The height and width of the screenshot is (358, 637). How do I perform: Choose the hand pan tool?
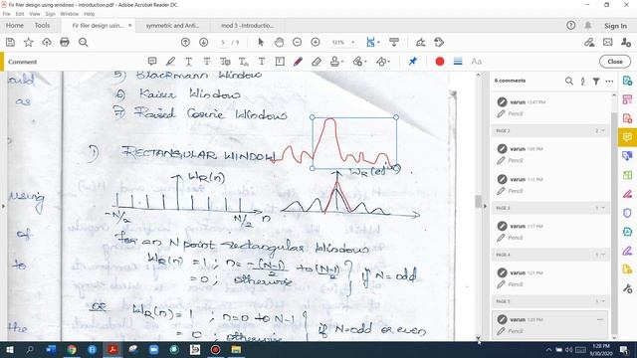coord(279,42)
